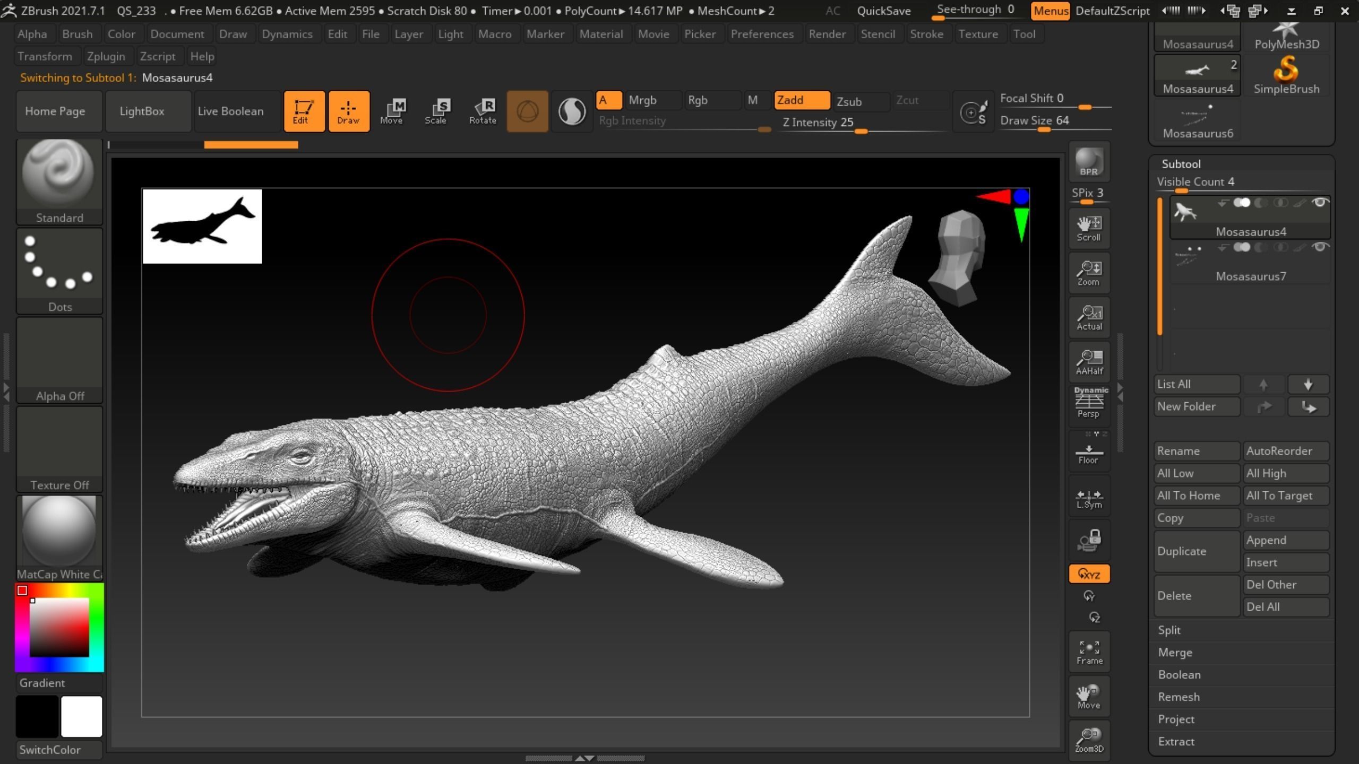Enable Zsub sculpting mode
This screenshot has height=764, width=1359.
(x=859, y=101)
